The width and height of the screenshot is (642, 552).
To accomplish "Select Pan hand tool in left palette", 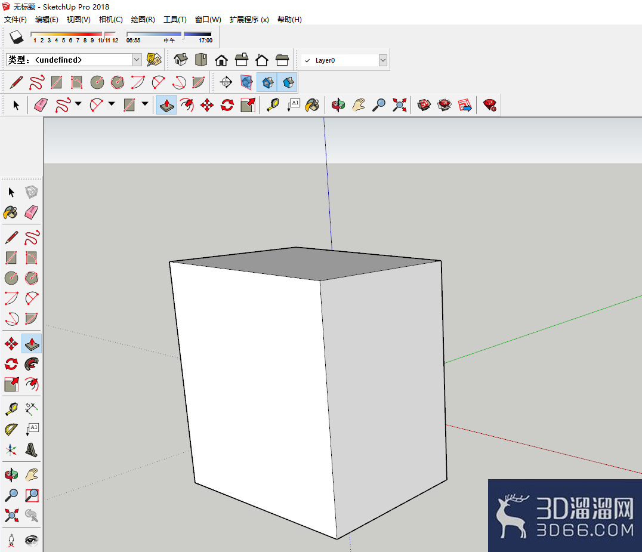I will coord(32,474).
